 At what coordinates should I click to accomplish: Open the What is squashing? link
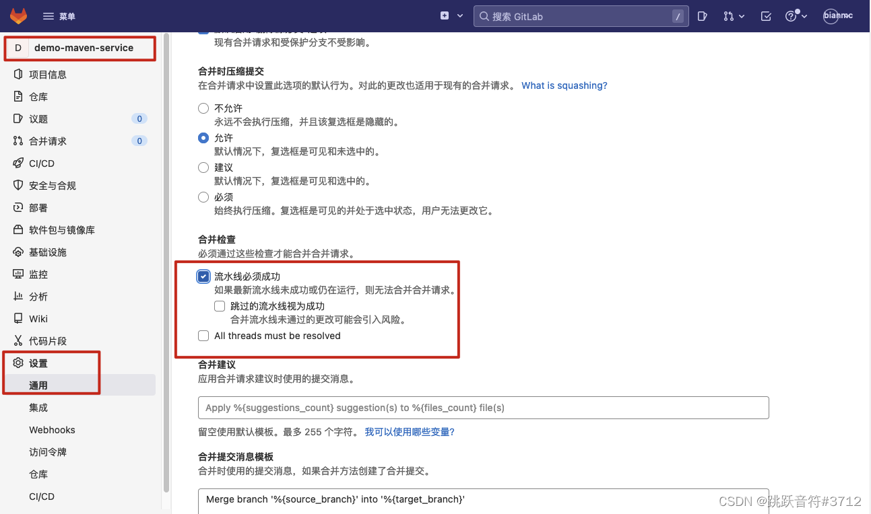(x=564, y=85)
